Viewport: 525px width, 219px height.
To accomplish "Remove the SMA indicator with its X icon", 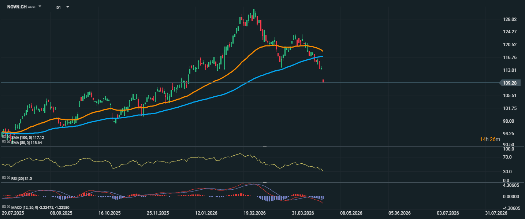I will tap(8, 137).
